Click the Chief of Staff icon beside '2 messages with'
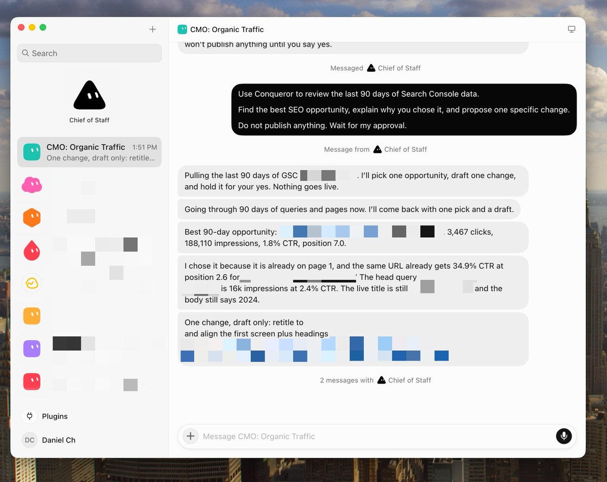607x482 pixels. [381, 380]
